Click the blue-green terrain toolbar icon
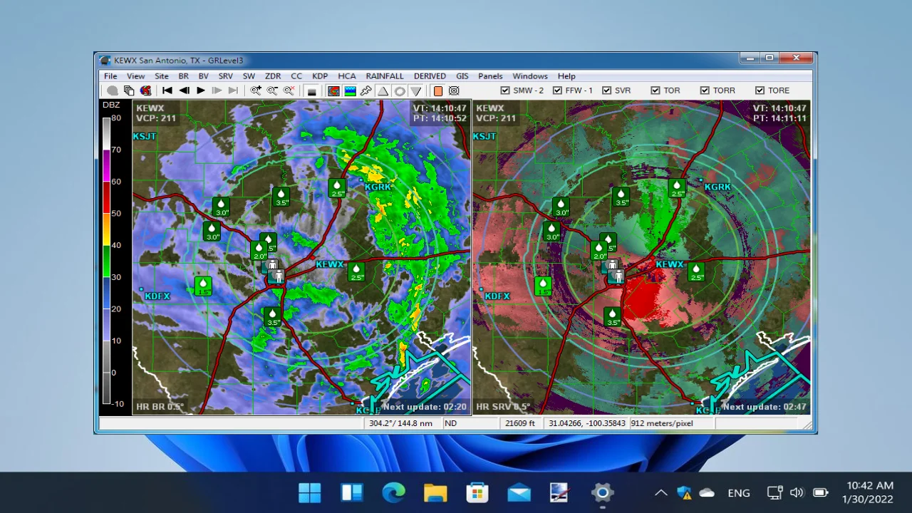This screenshot has width=912, height=513. (x=350, y=90)
